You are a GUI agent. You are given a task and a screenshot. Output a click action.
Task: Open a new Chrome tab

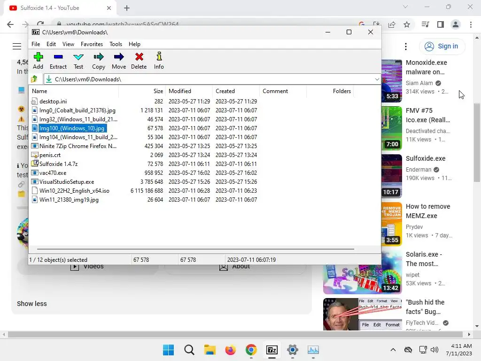[x=127, y=8]
